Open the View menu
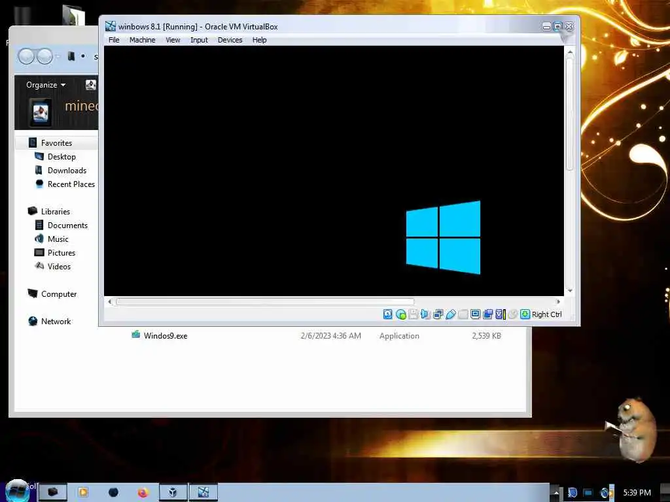 point(173,40)
